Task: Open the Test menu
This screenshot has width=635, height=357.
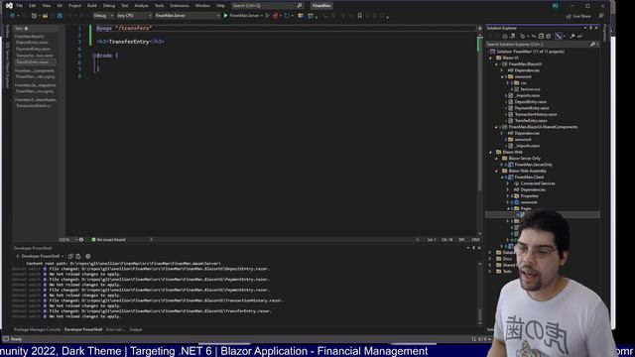Action: (125, 6)
